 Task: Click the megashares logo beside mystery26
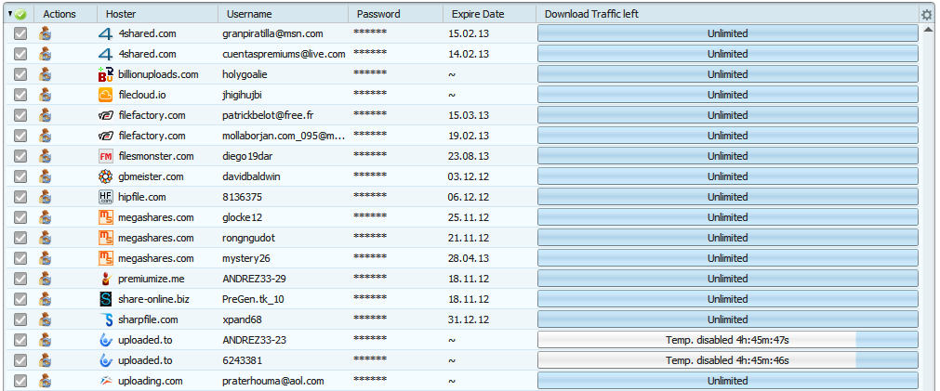105,259
